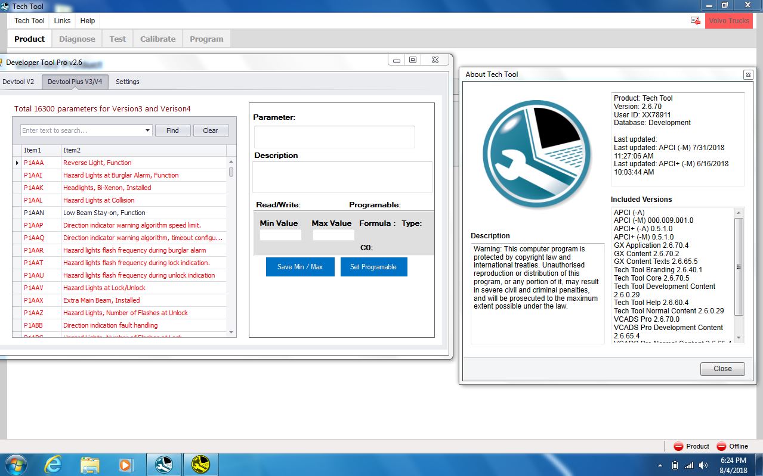Click Volvo Trucks brand button
The image size is (763, 476).
coord(729,21)
